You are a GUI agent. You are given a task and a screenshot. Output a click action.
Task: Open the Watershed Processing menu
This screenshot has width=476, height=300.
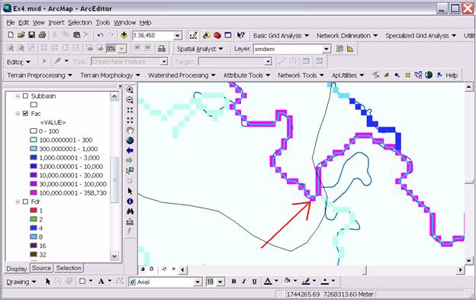[x=182, y=76]
